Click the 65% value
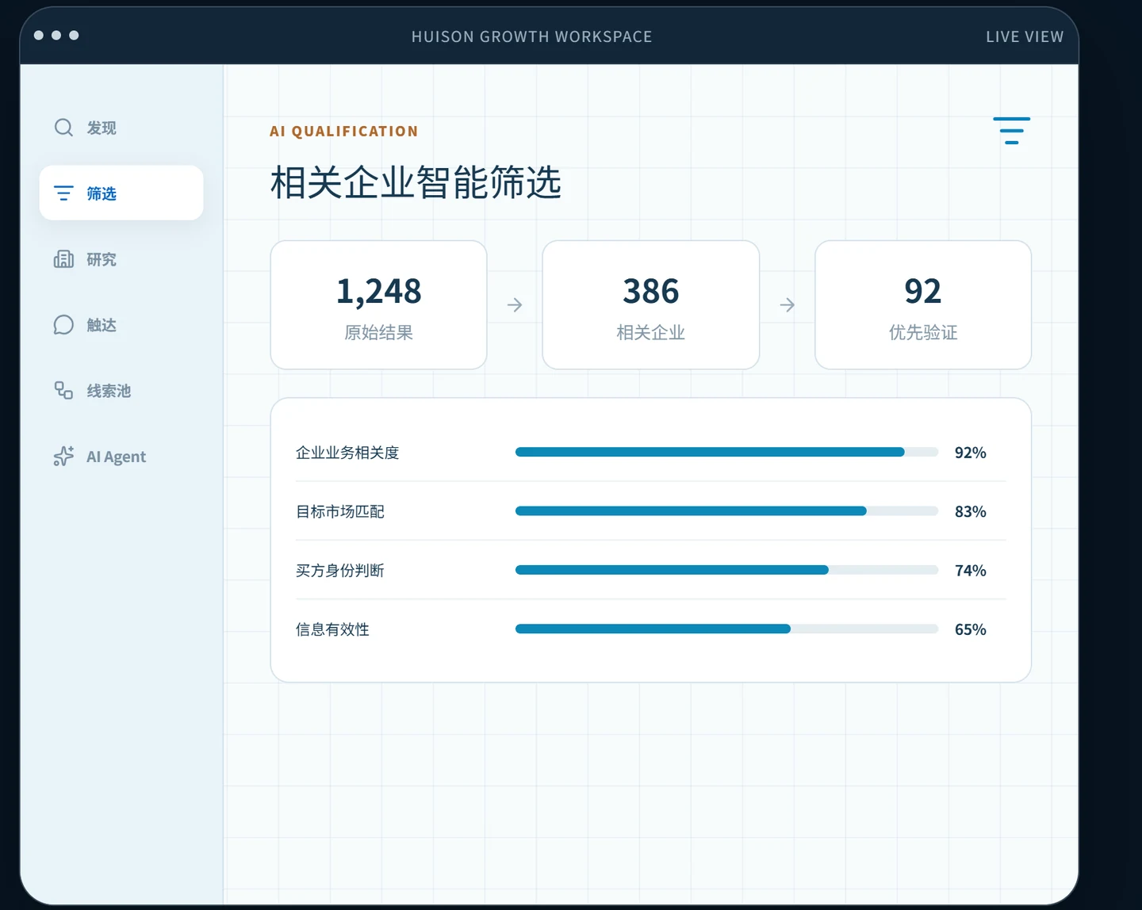 (971, 629)
